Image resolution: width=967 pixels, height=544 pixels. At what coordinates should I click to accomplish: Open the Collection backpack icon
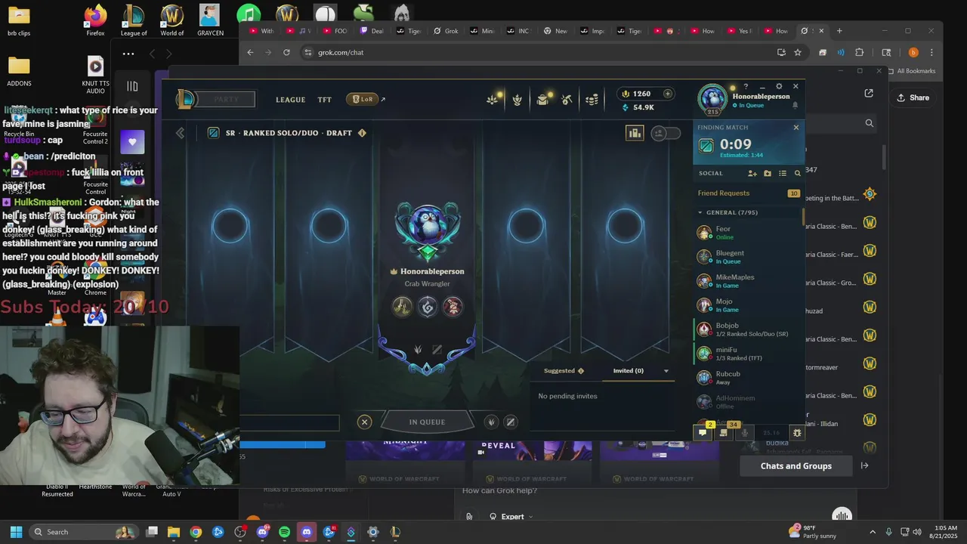[542, 100]
